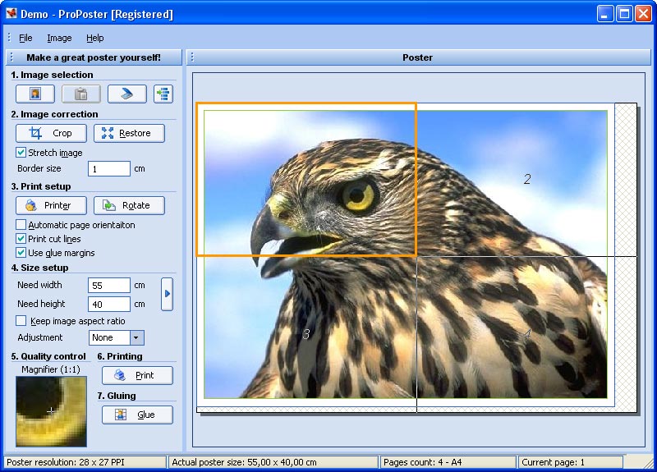
Task: Click the Crop tool button
Action: pos(51,133)
